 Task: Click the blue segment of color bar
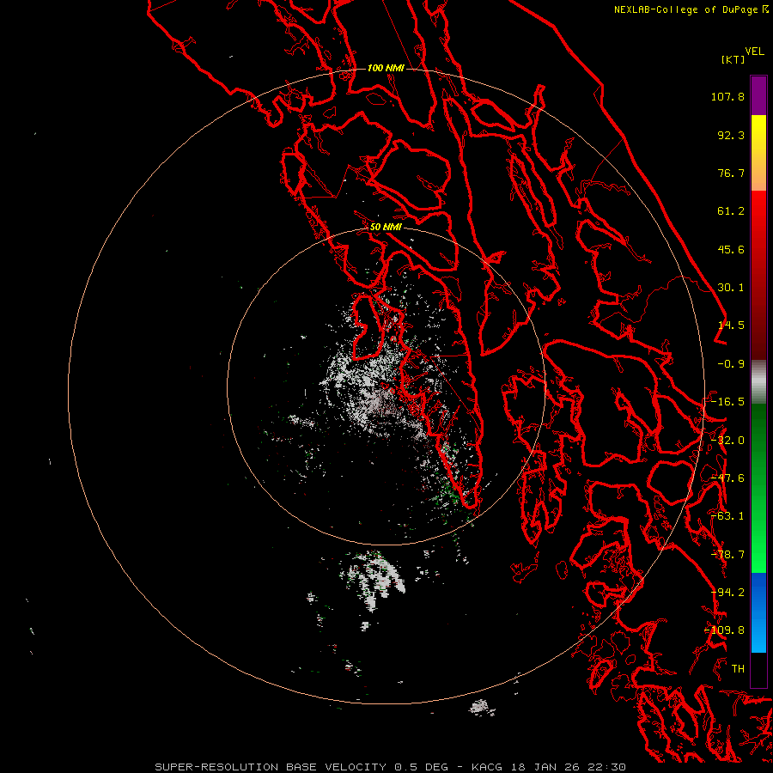click(758, 612)
